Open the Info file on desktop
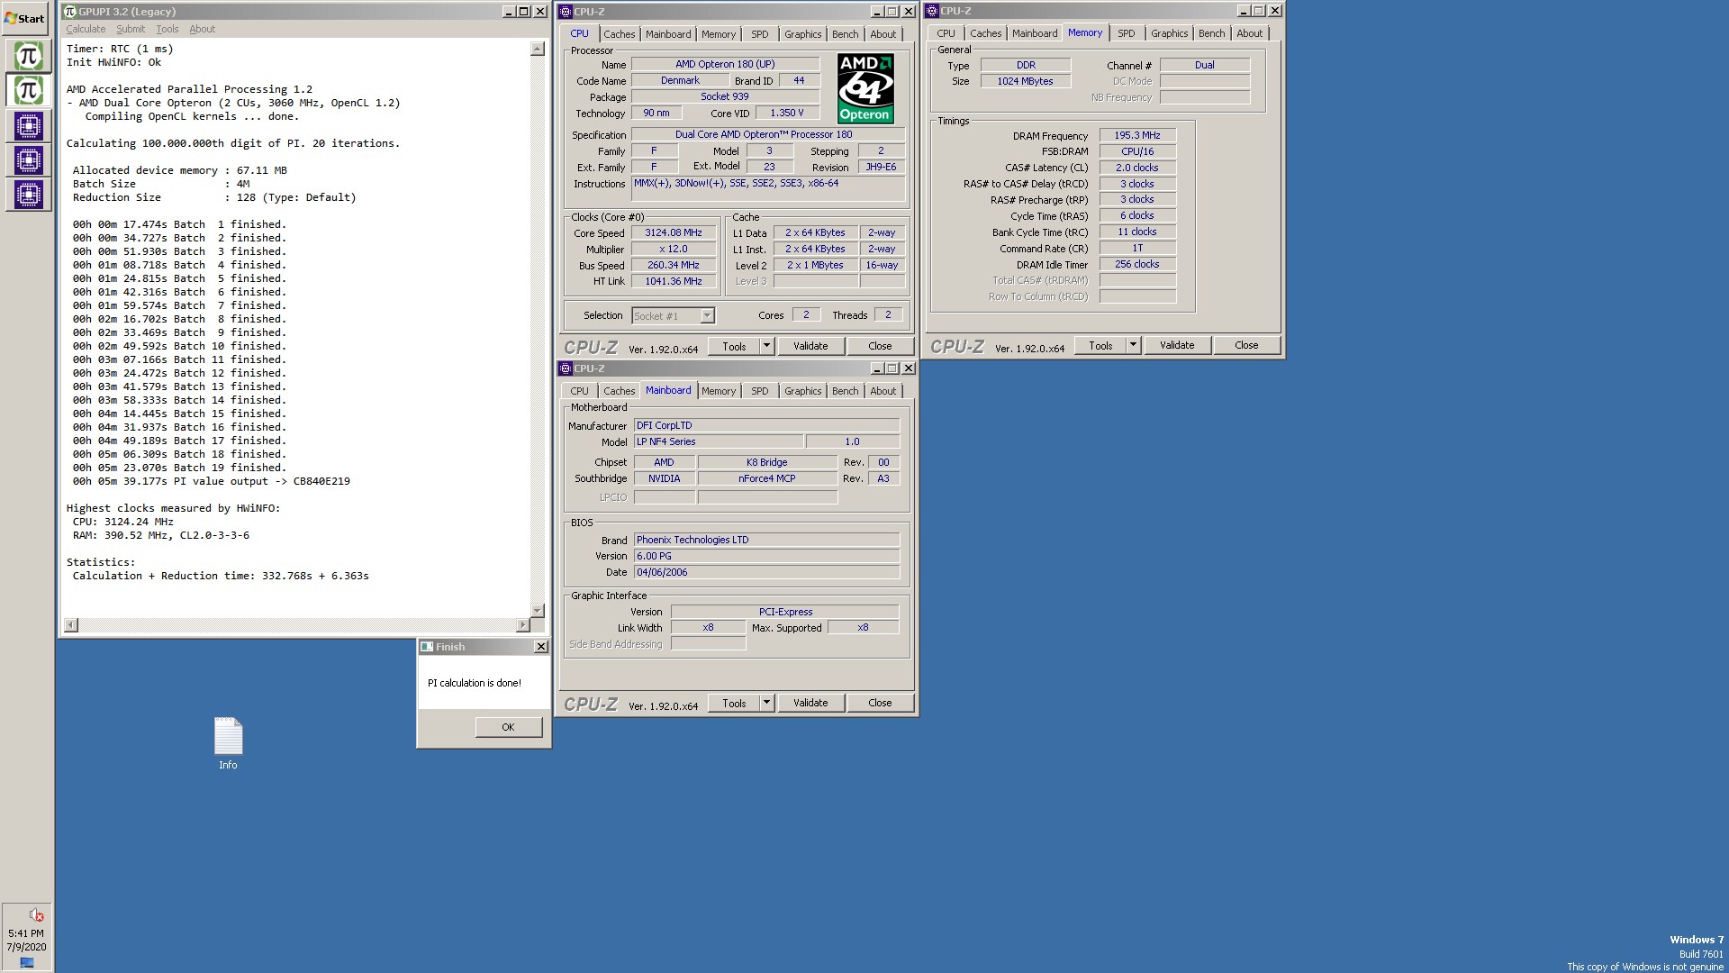The image size is (1729, 973). (228, 744)
